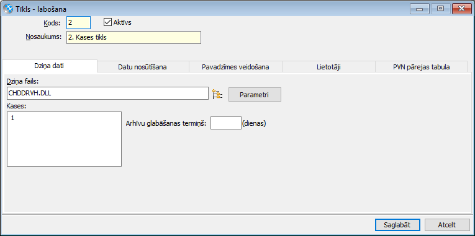Open the Datu nosūtīšana tab
The width and height of the screenshot is (475, 236).
pyautogui.click(x=142, y=67)
